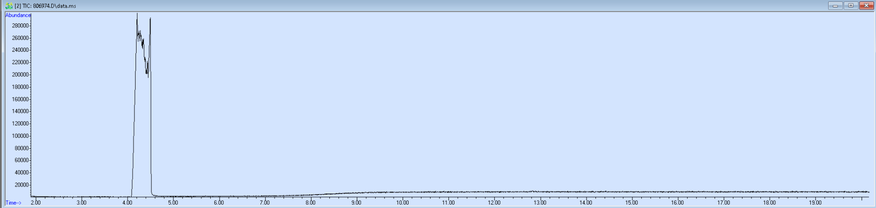Click the 'Abundance' y-axis label
The width and height of the screenshot is (876, 208).
coord(18,15)
